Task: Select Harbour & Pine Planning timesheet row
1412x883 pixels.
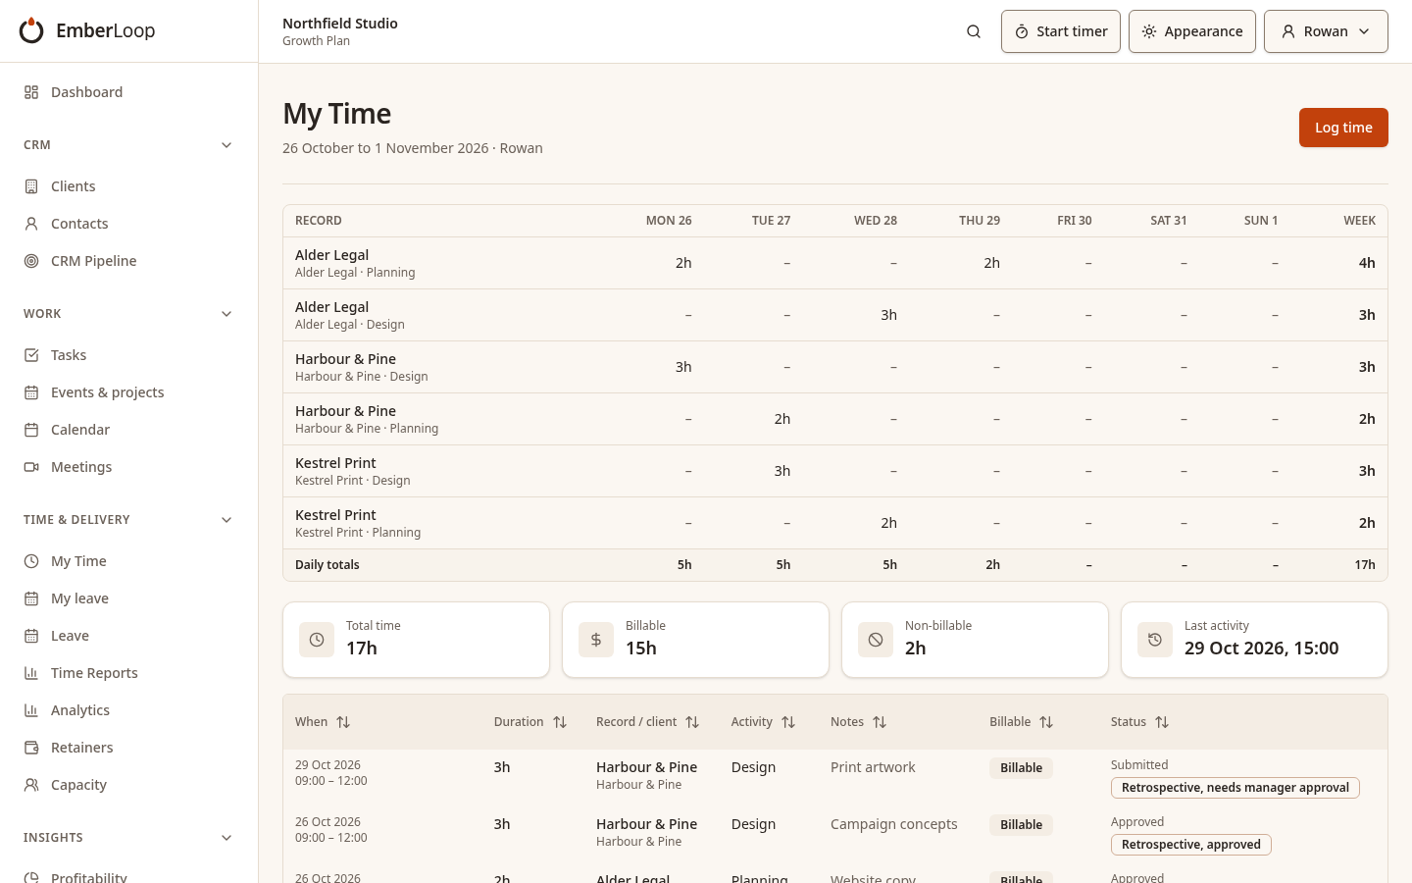Action: click(x=835, y=419)
